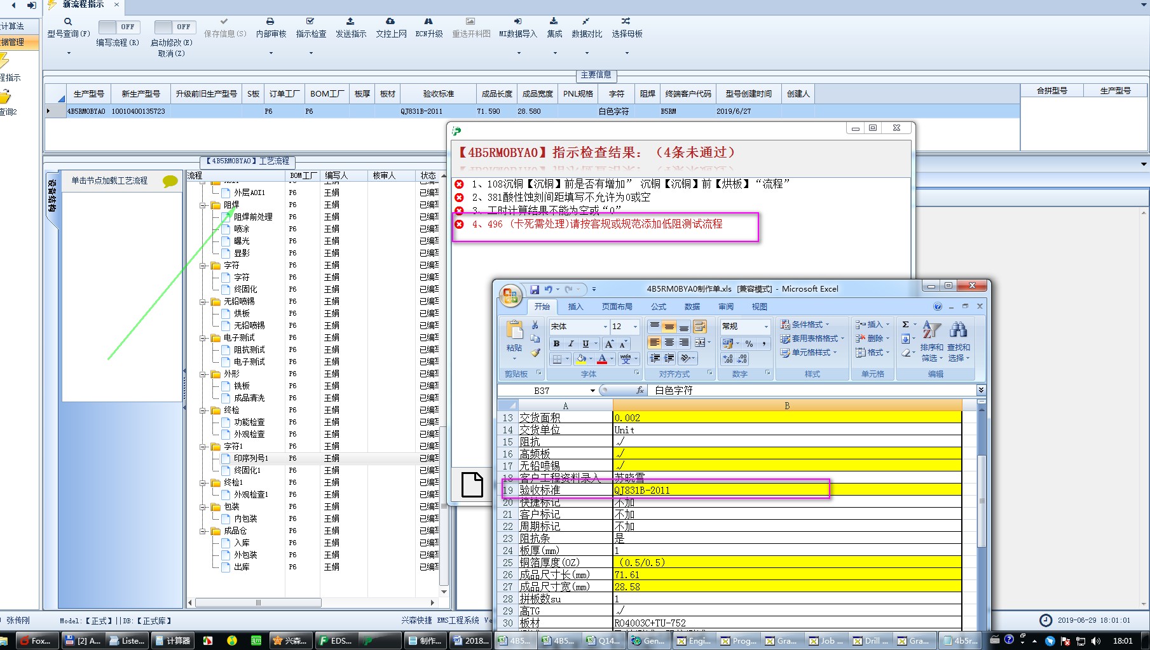This screenshot has height=650, width=1150.
Task: Click 单击节点加载工艺流程 button
Action: point(121,181)
